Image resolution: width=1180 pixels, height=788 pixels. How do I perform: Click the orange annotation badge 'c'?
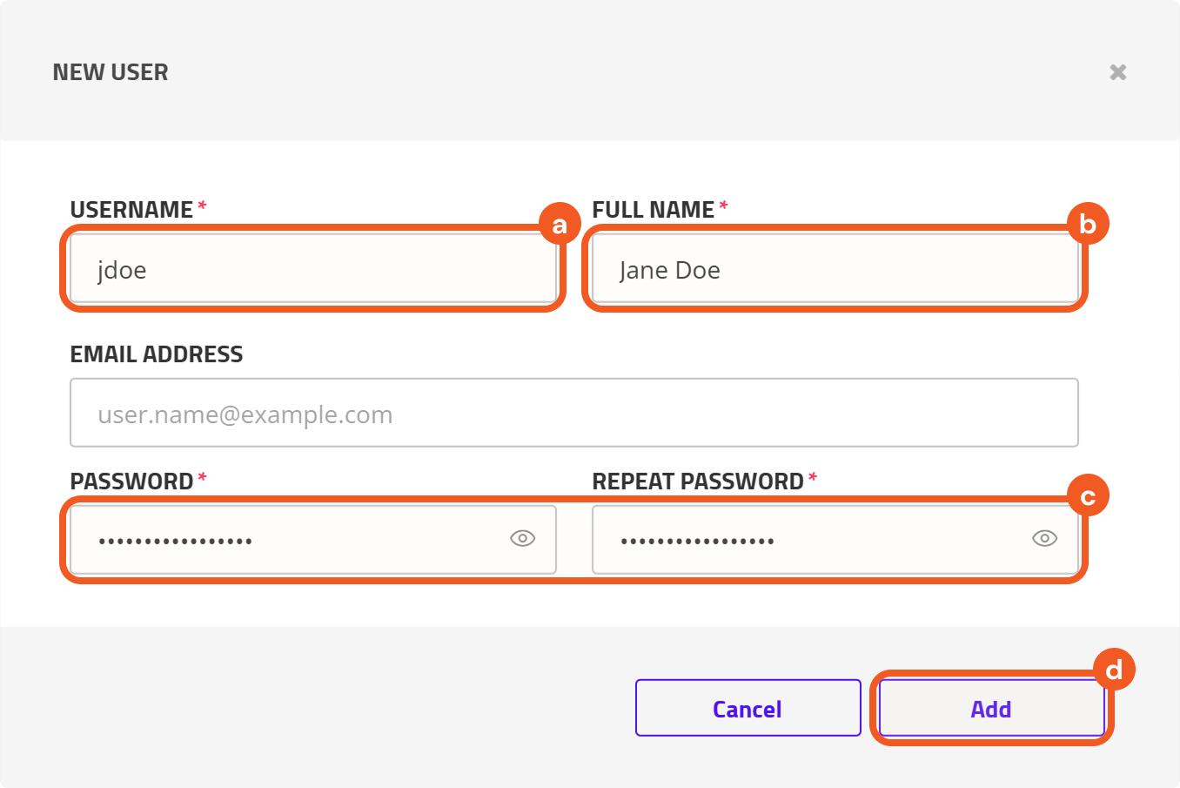(x=1088, y=496)
